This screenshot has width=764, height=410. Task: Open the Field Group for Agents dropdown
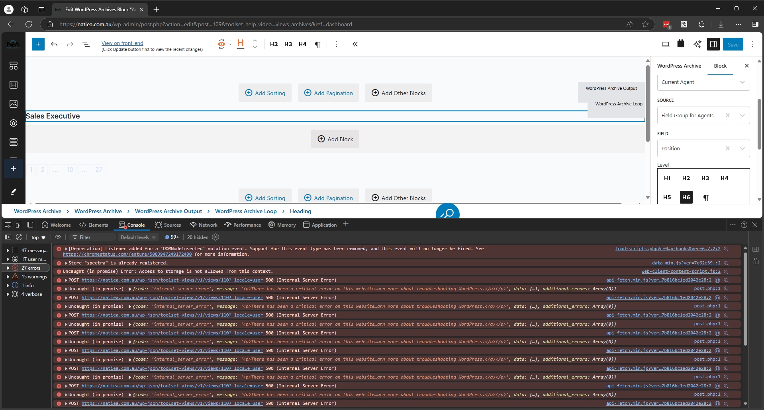(x=742, y=115)
